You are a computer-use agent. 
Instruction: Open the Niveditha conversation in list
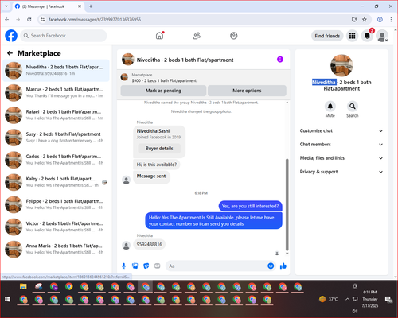pyautogui.click(x=56, y=70)
